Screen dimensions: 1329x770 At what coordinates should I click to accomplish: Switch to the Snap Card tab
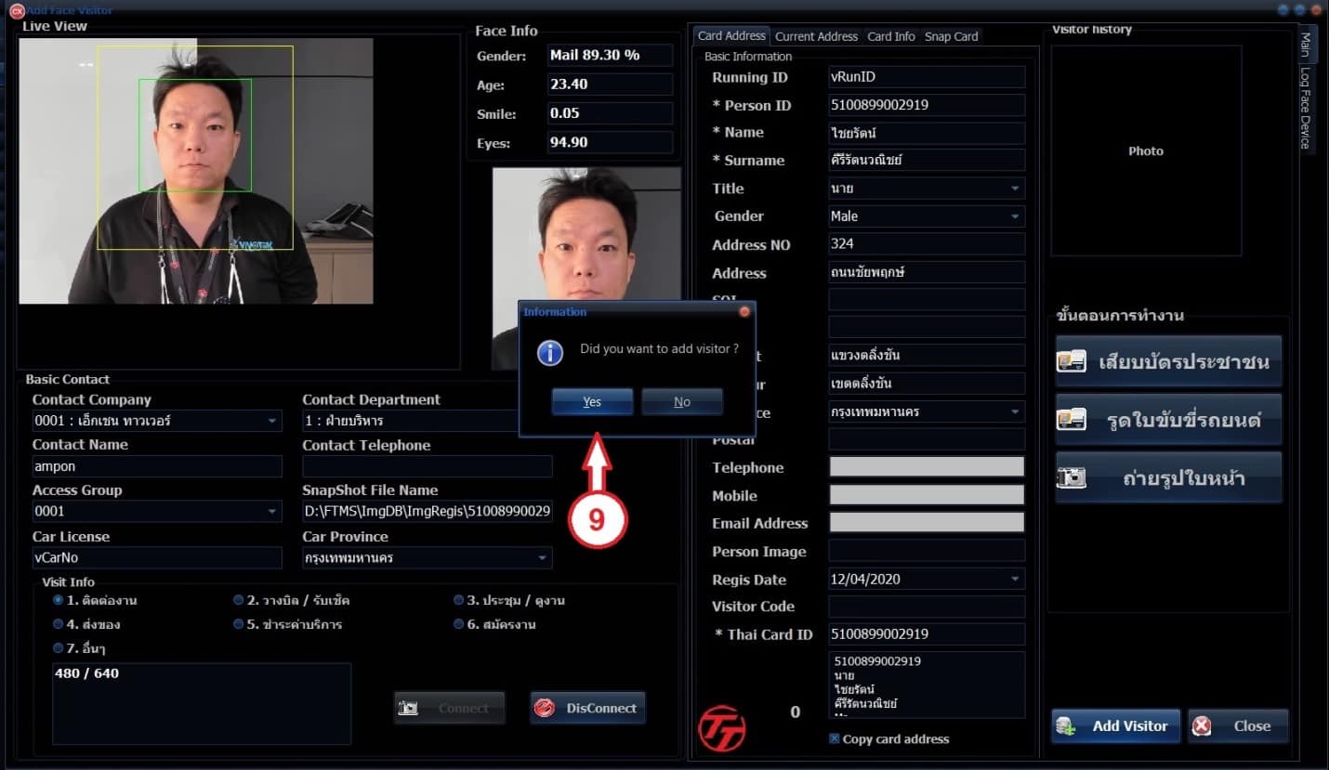point(951,36)
